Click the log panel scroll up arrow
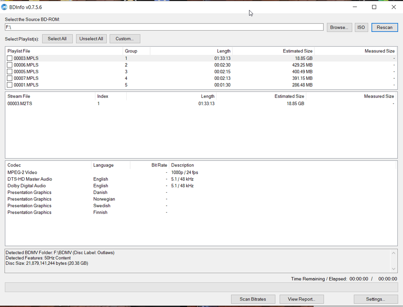 point(393,253)
